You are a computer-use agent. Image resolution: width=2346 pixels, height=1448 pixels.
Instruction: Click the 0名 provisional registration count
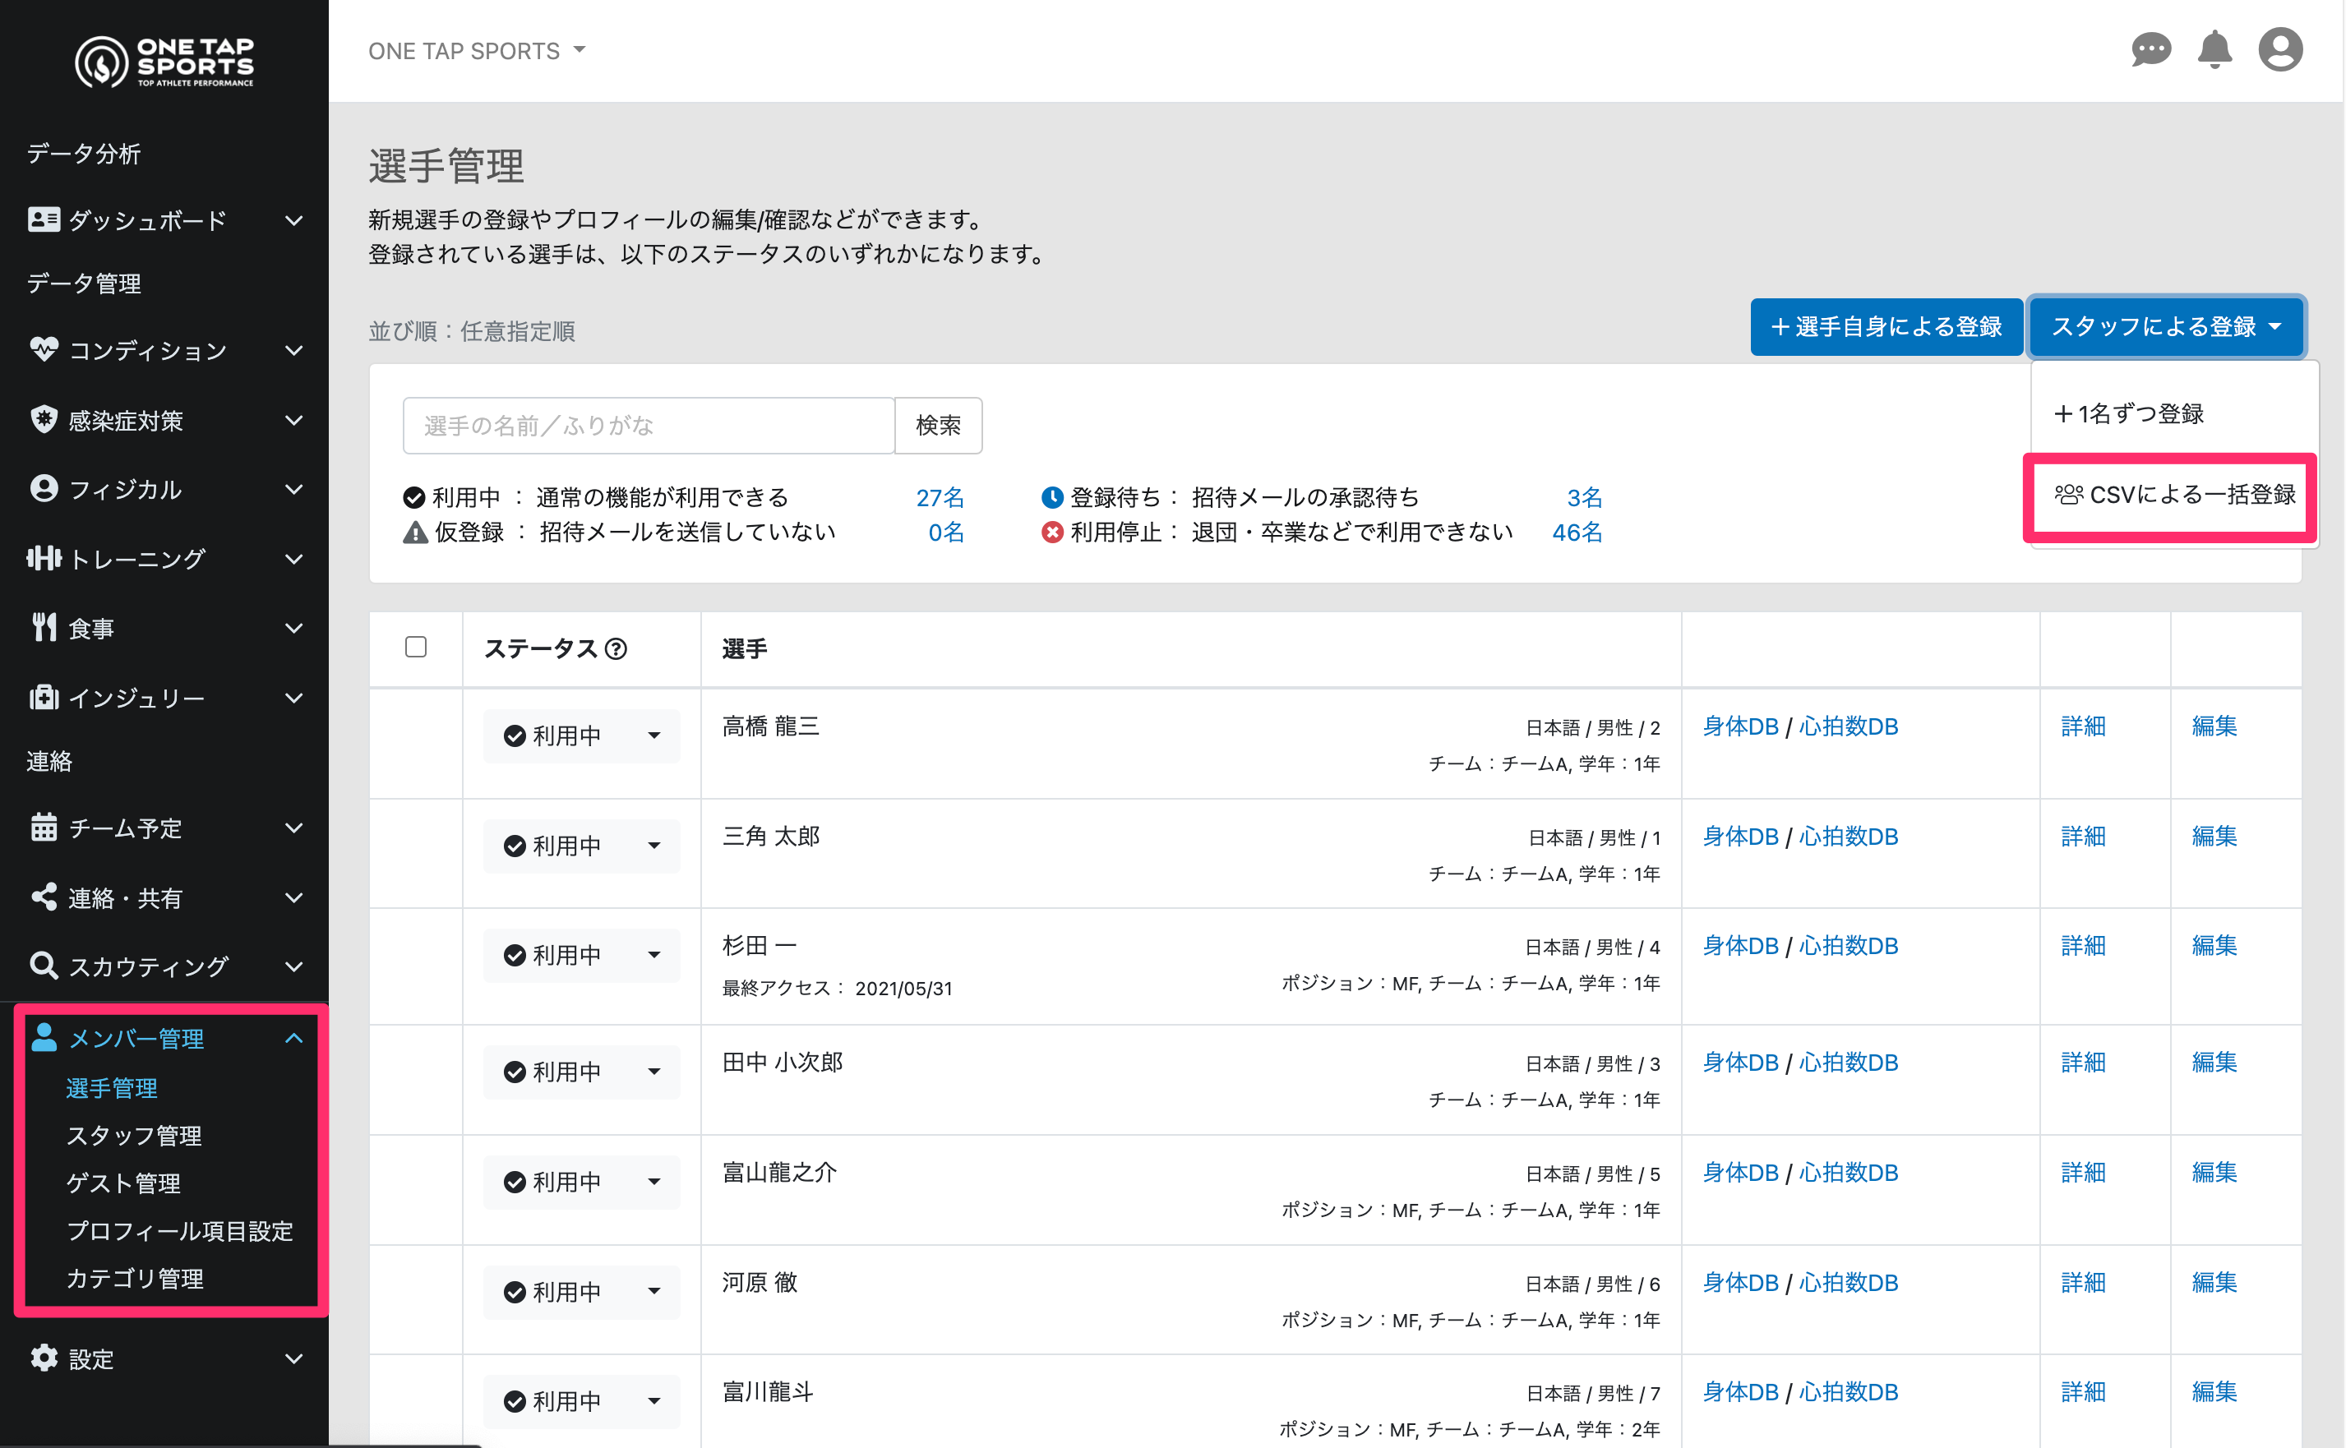(945, 533)
